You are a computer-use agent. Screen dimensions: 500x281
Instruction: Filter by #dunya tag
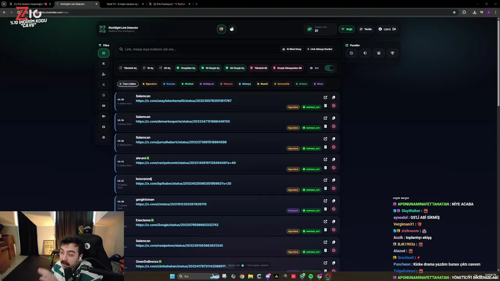(245, 84)
